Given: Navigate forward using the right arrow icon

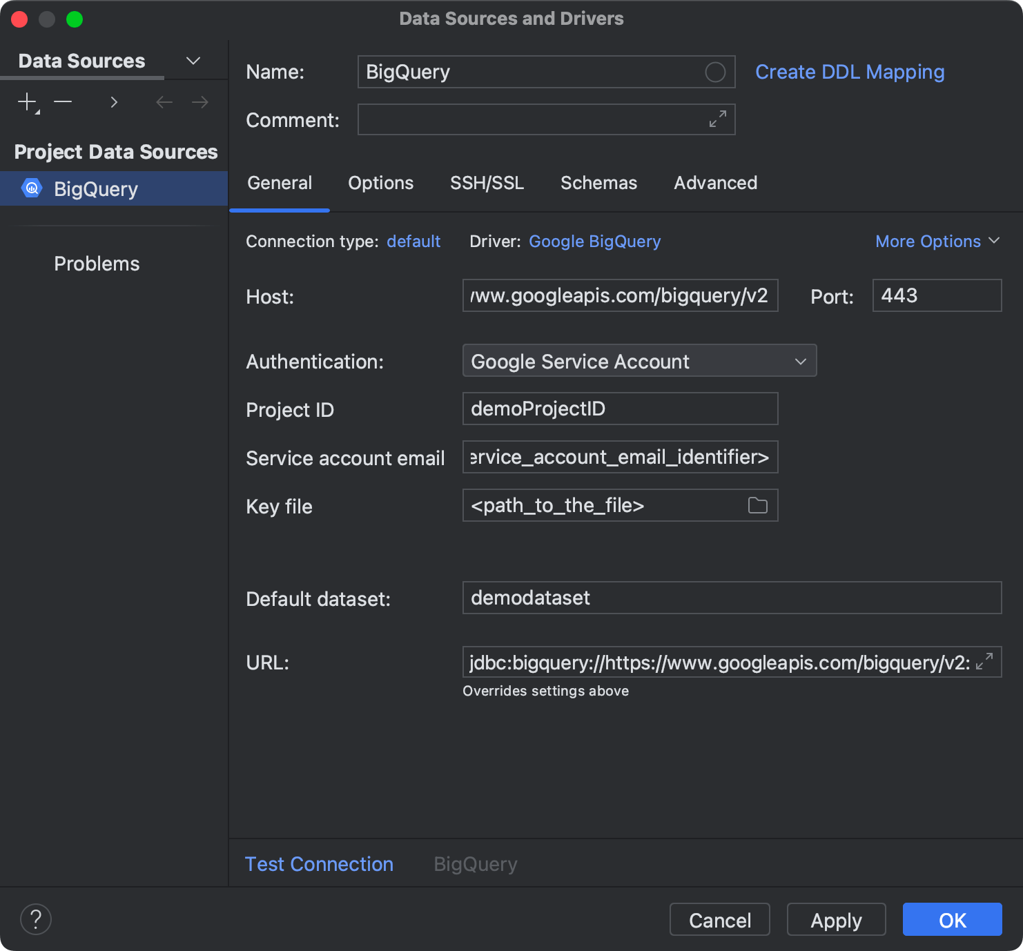Looking at the screenshot, I should pos(200,101).
